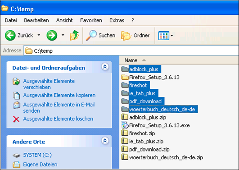Select the adblock_plus.zip file name
Viewport: 239px width, 170px height.
coord(148,117)
